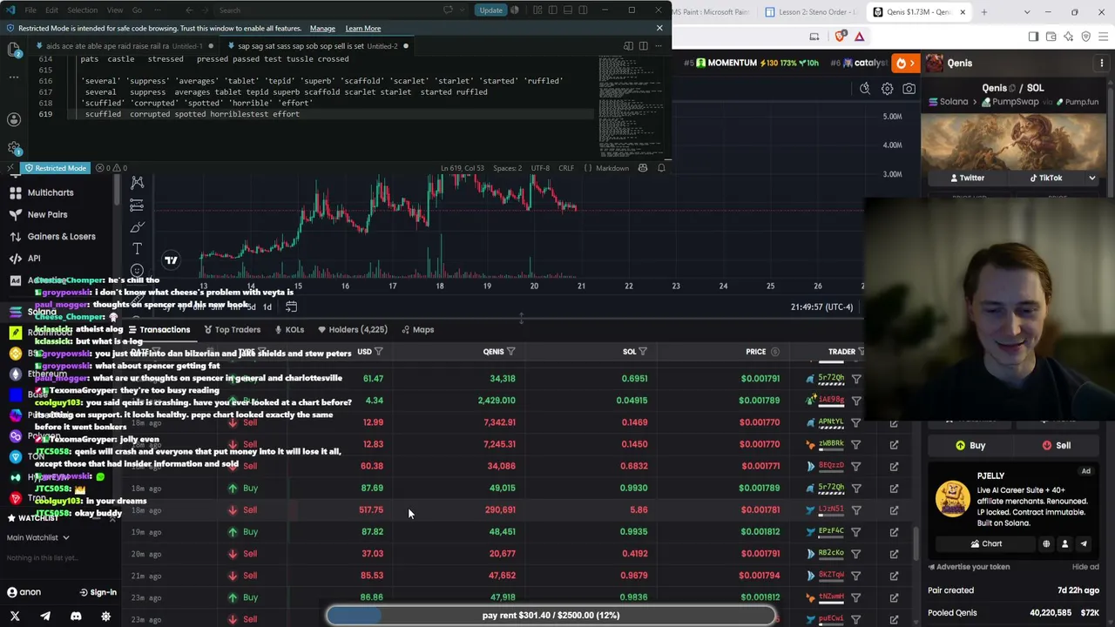Toggle the SOL column filter
The height and width of the screenshot is (627, 1115).
tap(643, 352)
